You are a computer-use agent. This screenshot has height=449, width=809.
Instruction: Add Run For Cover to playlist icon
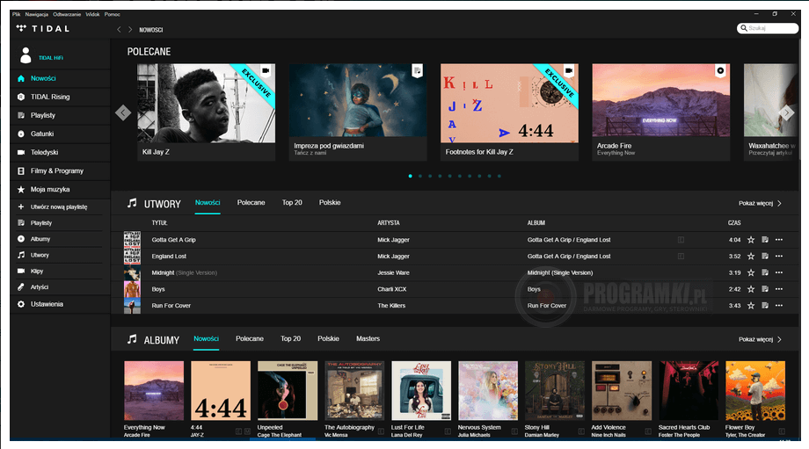pyautogui.click(x=765, y=306)
